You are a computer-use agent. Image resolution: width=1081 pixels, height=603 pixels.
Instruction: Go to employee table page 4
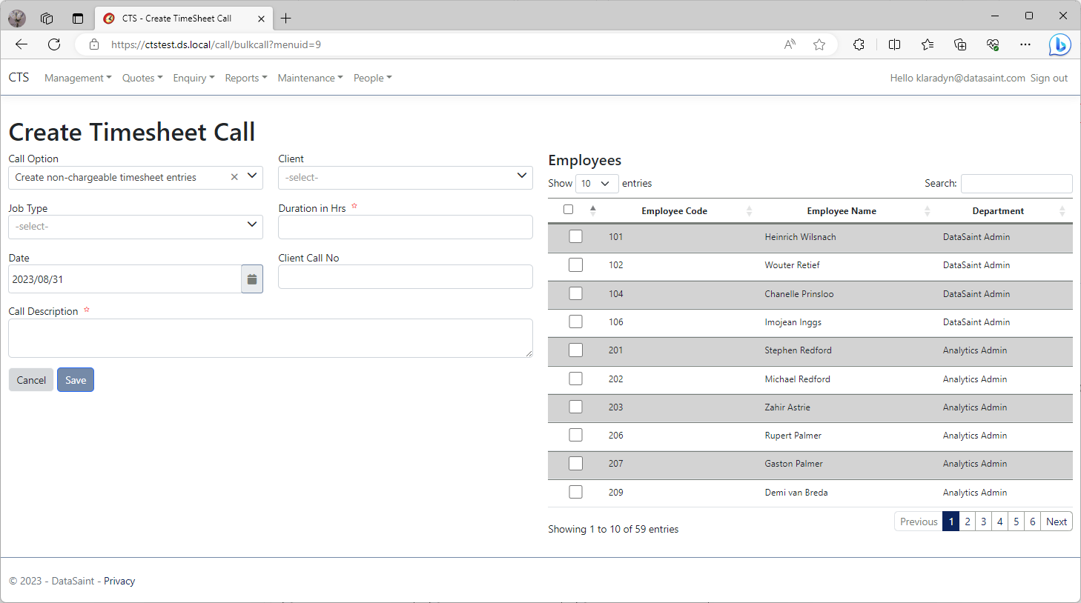(x=1000, y=522)
